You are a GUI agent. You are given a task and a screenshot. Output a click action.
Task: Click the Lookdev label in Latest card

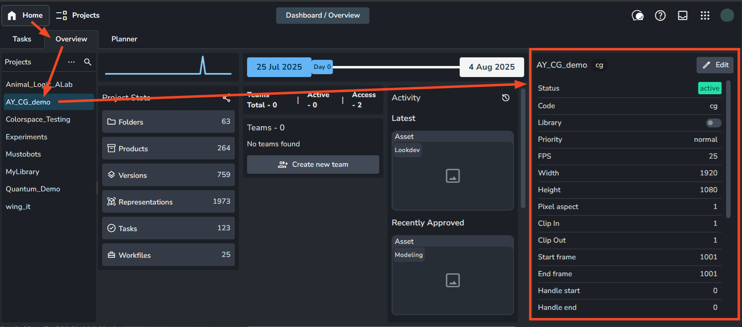coord(407,150)
